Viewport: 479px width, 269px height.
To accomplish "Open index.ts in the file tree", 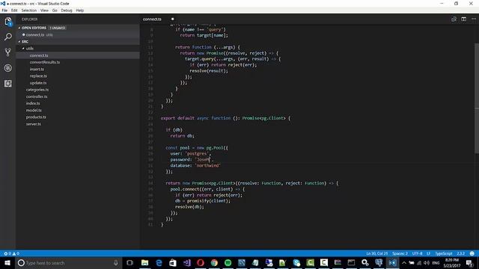I will [x=33, y=103].
